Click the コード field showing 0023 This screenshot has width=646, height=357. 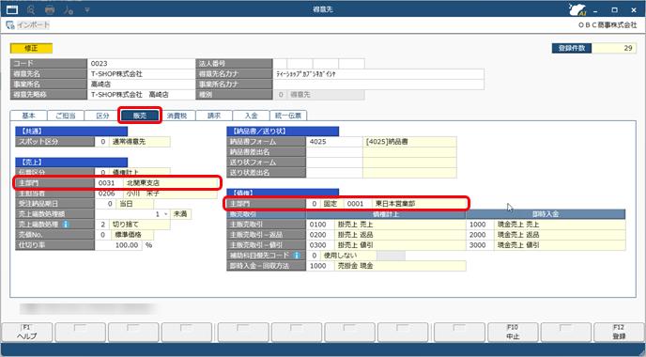click(x=141, y=64)
